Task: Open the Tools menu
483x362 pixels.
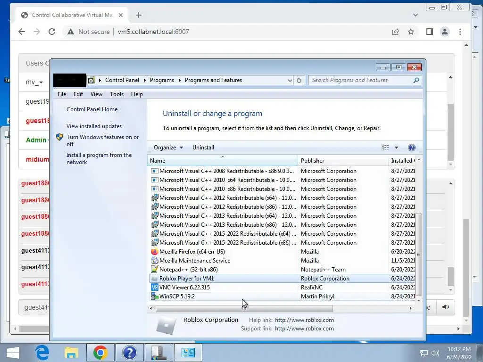Action: pyautogui.click(x=117, y=94)
